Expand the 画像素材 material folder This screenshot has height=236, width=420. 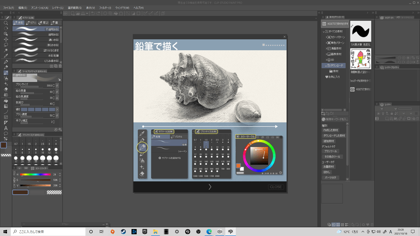tap(326, 54)
